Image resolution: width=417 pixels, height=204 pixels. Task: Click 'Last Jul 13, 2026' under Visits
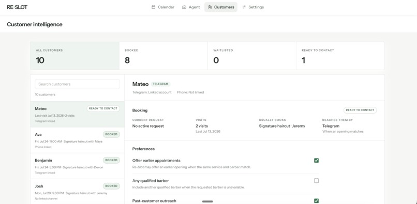[208, 132]
